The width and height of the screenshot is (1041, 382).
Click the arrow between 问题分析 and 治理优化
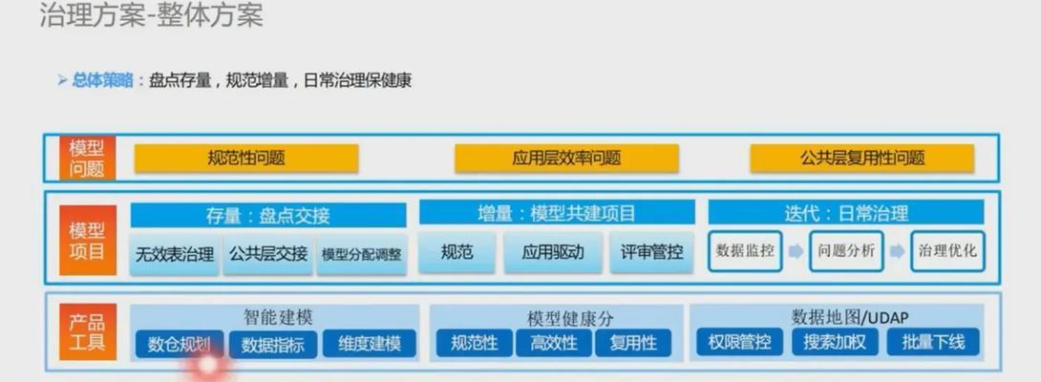pyautogui.click(x=897, y=252)
